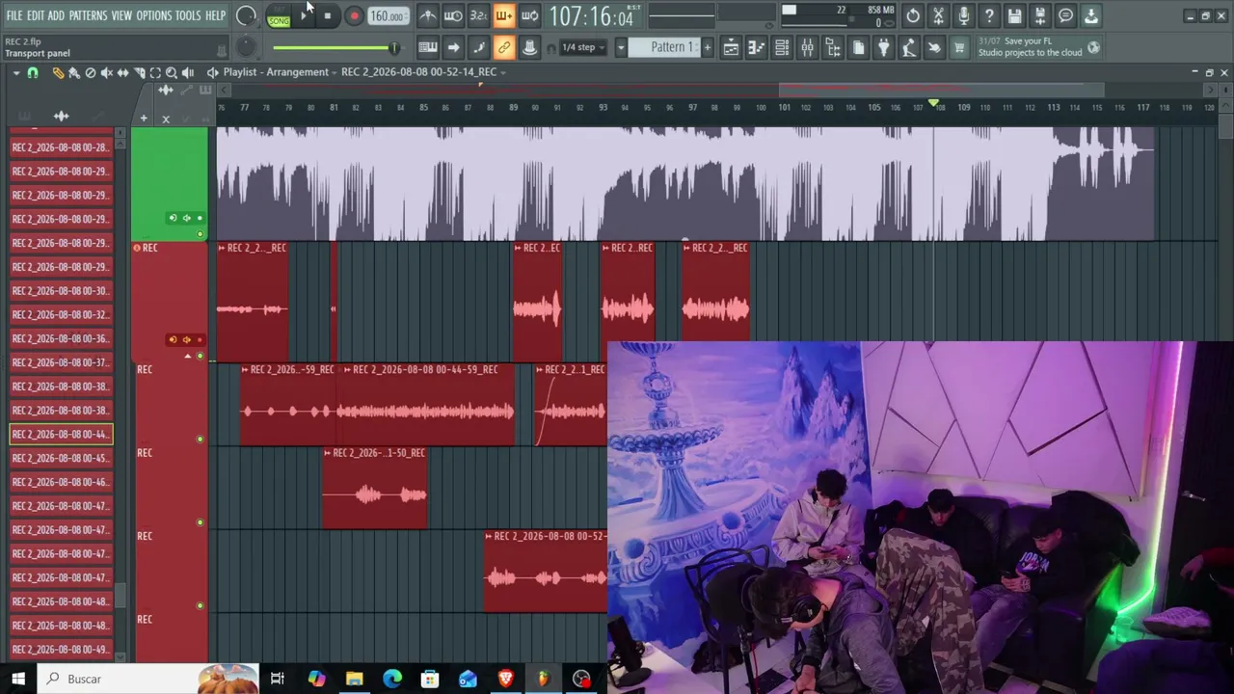1234x694 pixels.
Task: Adjust the main pitch knob
Action: point(246,46)
